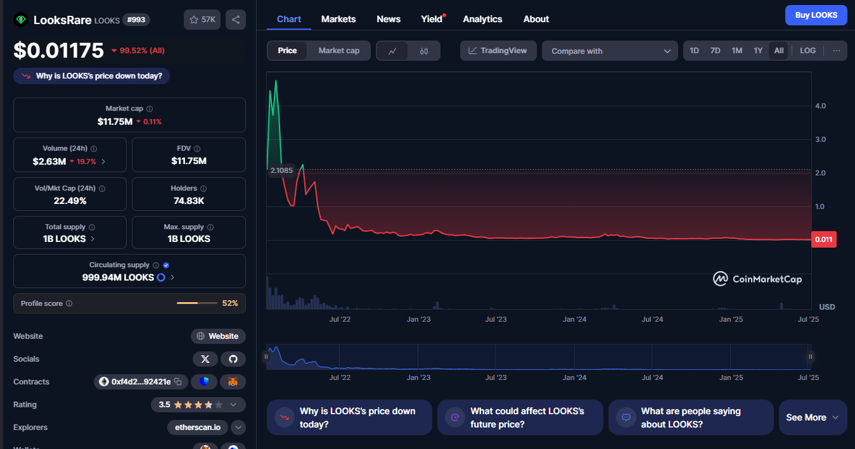
Task: Click the blue shield wallet icon
Action: 204,382
